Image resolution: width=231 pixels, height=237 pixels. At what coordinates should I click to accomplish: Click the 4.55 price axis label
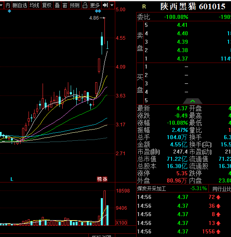point(121,38)
